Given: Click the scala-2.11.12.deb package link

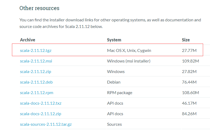Looking at the screenshot, I should (x=36, y=82).
